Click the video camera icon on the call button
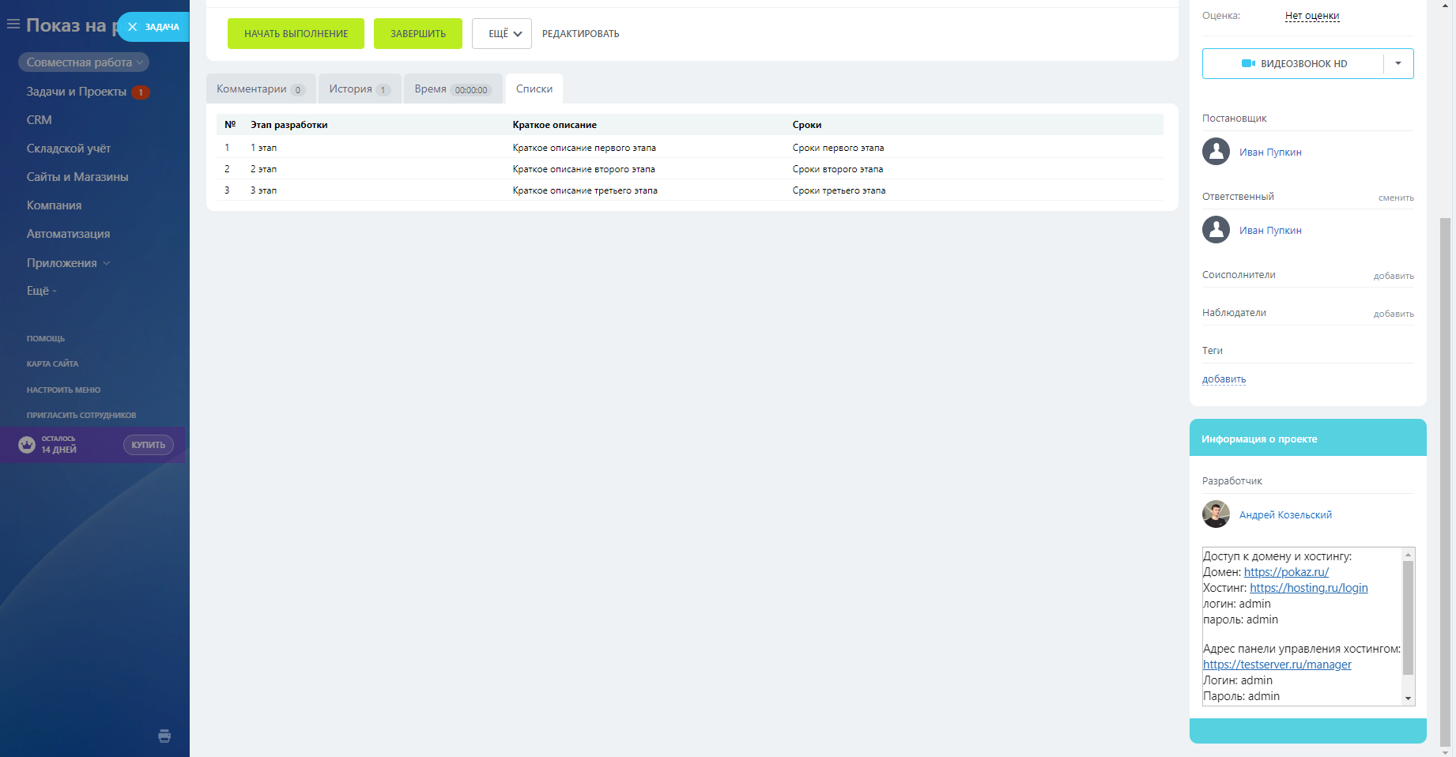1456x757 pixels. click(x=1249, y=63)
